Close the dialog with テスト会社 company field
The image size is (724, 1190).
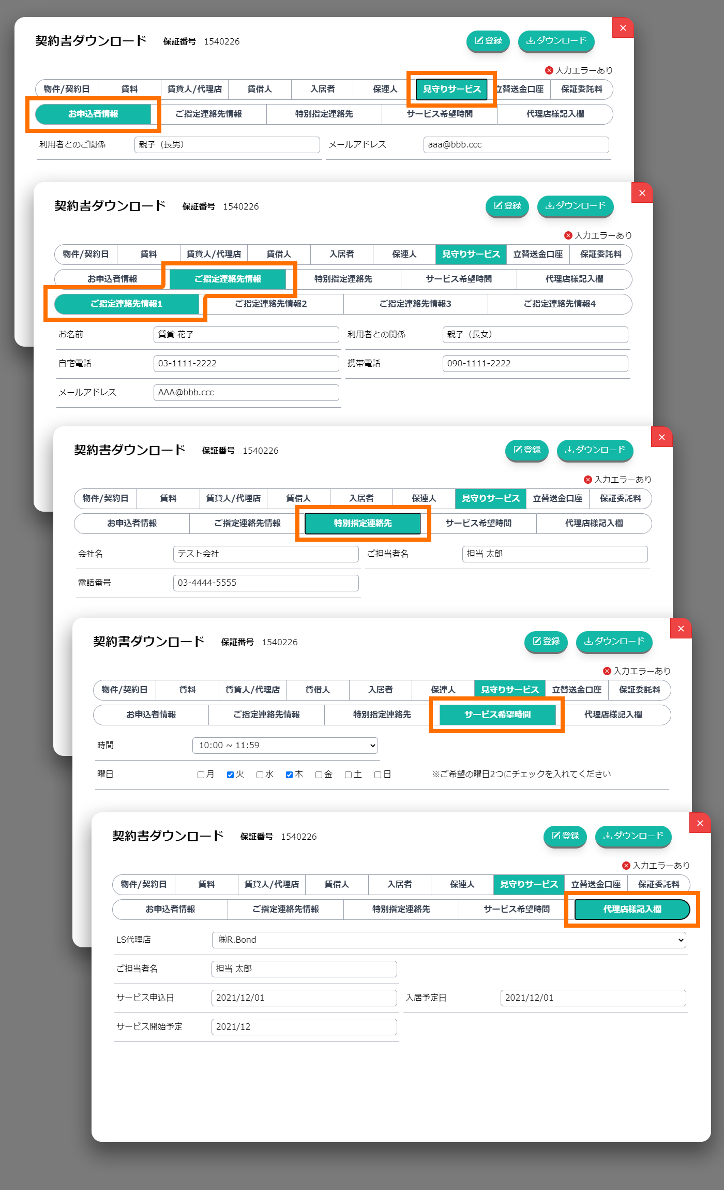[x=661, y=437]
